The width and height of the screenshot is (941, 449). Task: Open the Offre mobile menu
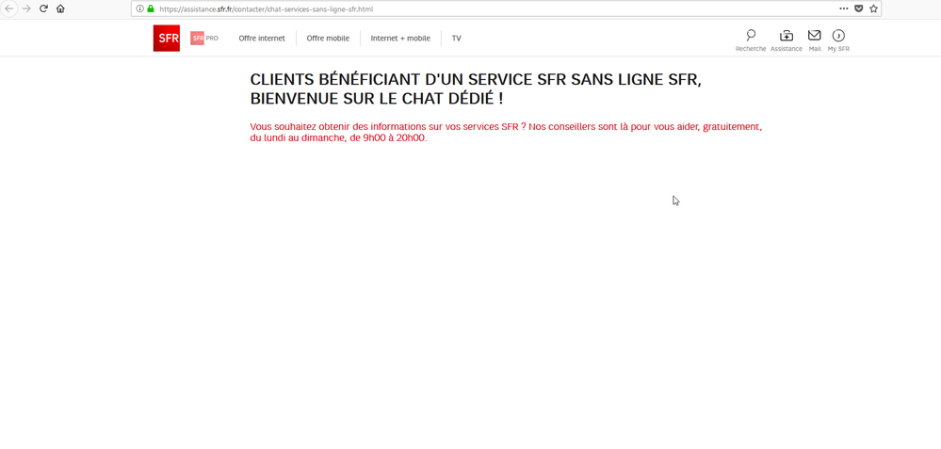click(x=328, y=39)
